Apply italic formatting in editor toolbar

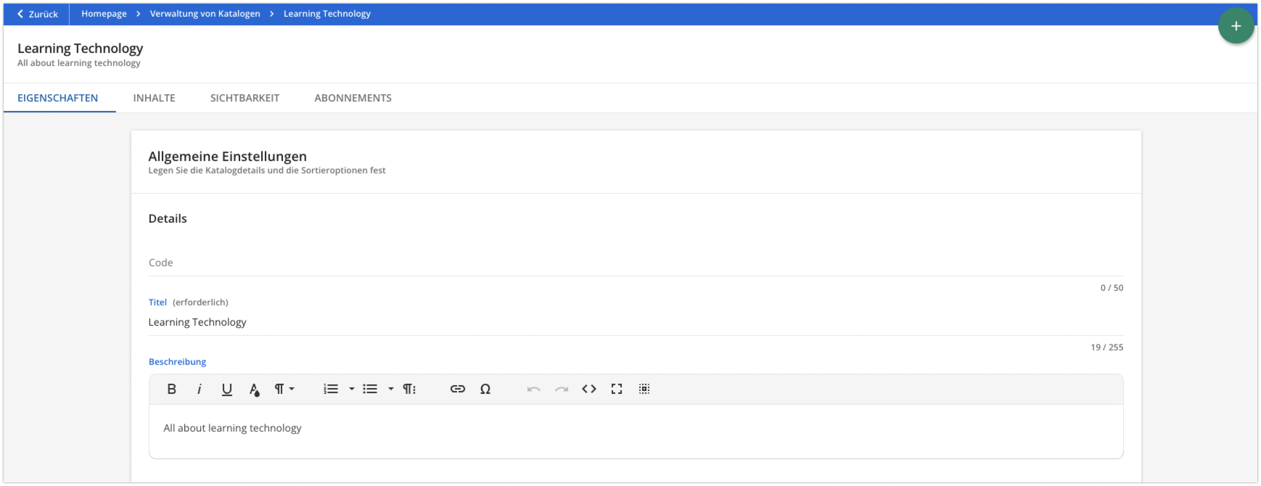click(x=199, y=389)
